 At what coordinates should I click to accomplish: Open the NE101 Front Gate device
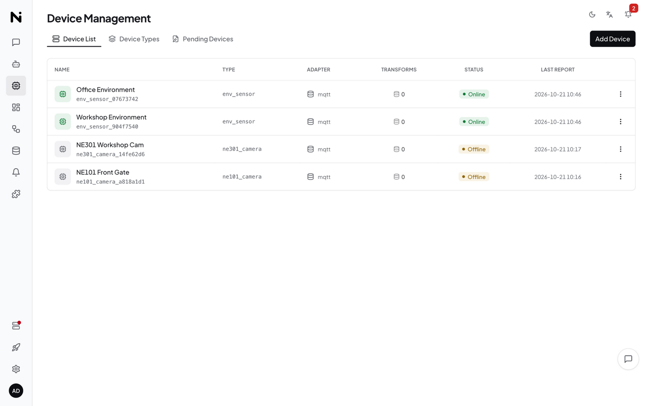coord(103,172)
